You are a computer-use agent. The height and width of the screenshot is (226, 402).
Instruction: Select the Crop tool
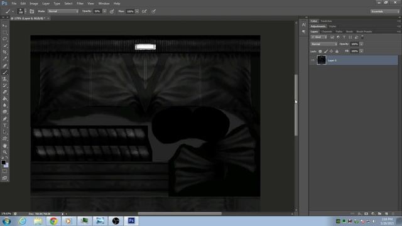coord(4,52)
